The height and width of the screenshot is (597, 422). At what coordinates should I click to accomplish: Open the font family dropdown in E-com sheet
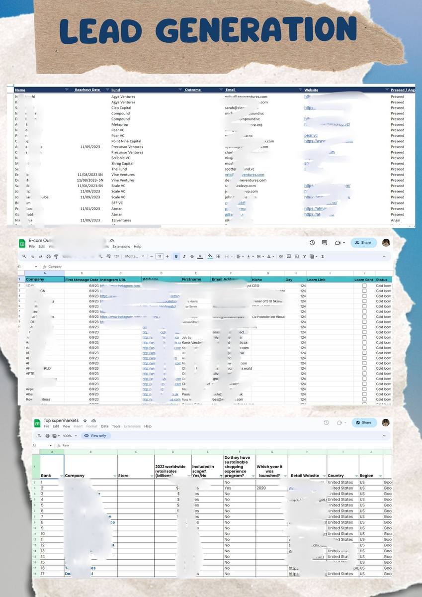click(135, 256)
